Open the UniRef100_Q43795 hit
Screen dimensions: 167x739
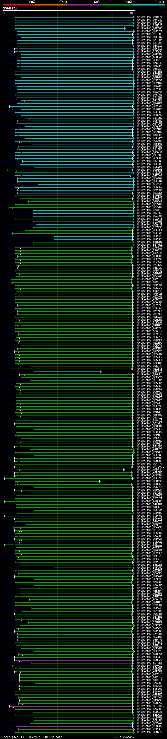(150, 700)
